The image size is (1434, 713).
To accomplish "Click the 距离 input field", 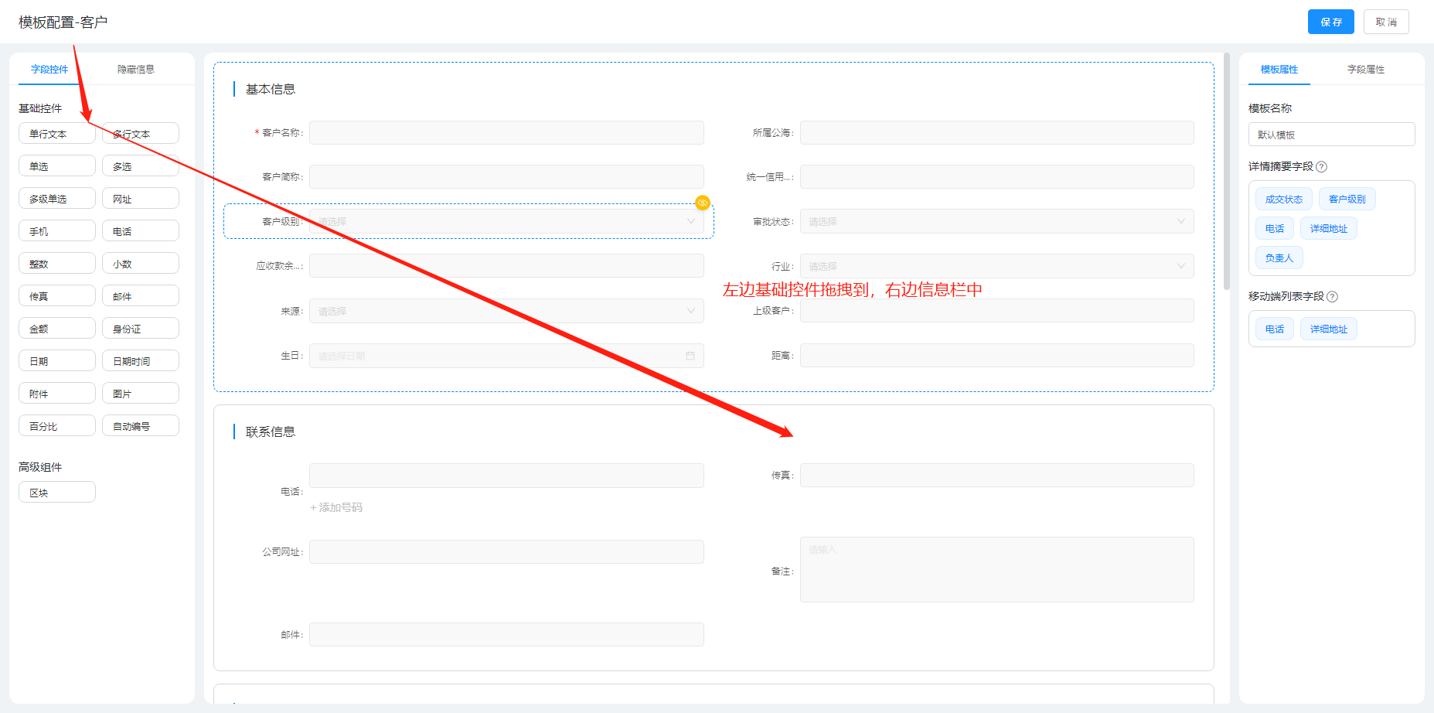I will tap(996, 355).
